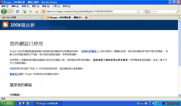This screenshot has width=181, height=106.
Task: Click the help question mark tray icon
Action: pyautogui.click(x=146, y=103)
